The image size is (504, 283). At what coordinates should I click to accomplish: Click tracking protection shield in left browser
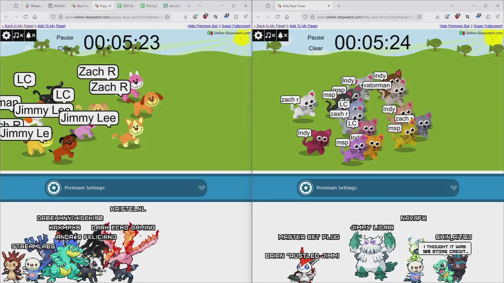pyautogui.click(x=53, y=17)
